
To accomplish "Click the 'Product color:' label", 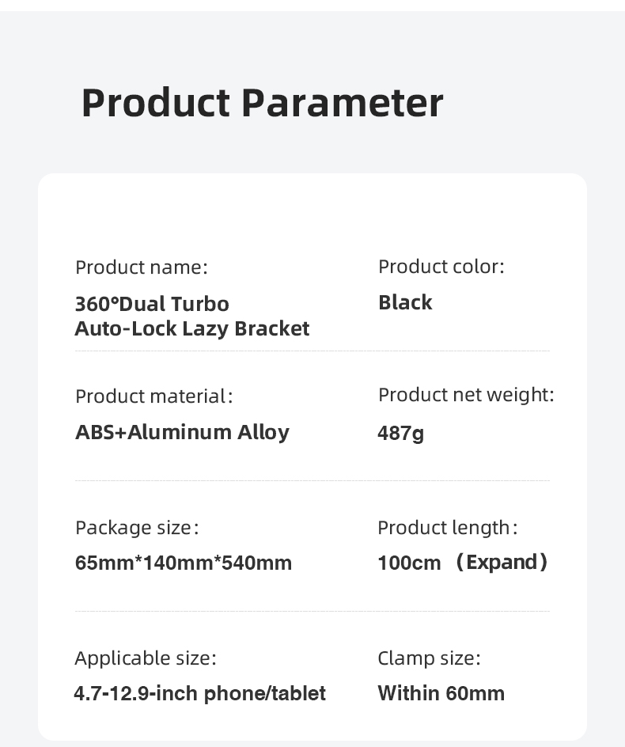I will pyautogui.click(x=441, y=267).
